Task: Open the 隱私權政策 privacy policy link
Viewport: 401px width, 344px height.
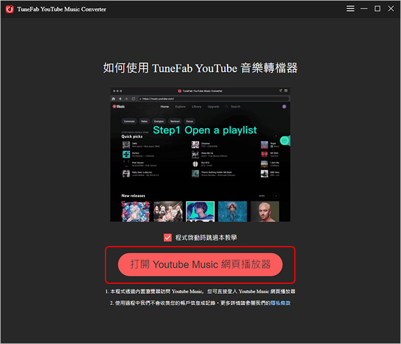Action: pos(280,303)
